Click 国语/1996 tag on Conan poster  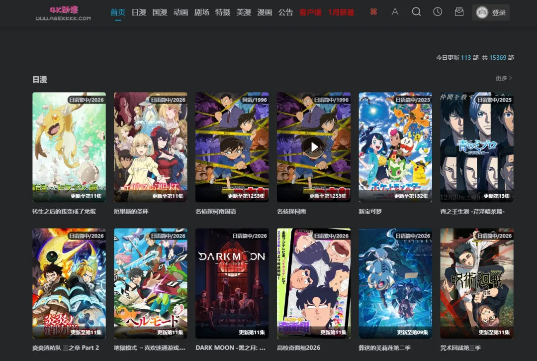[255, 100]
